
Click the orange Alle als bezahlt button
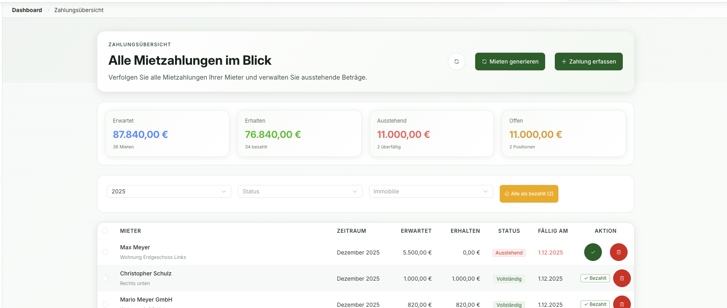coord(529,194)
